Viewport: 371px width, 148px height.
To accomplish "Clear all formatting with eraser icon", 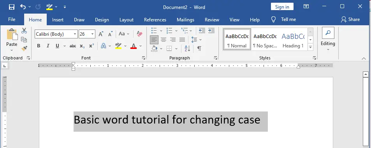I will click(140, 34).
